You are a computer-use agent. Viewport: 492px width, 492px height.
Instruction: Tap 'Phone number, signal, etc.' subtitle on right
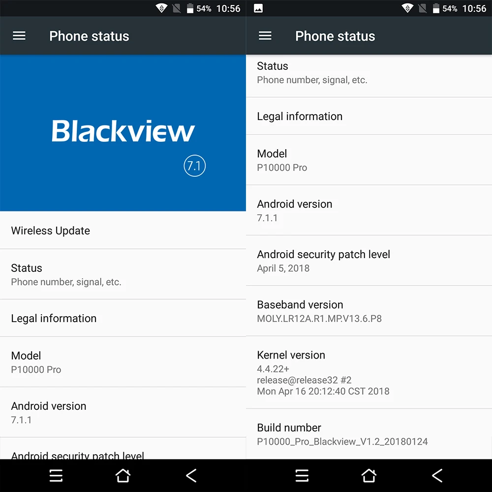pyautogui.click(x=312, y=80)
